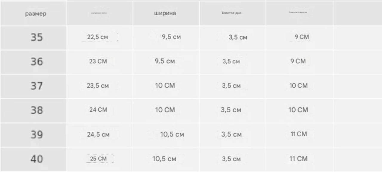
Task: Select the 23,5 см length cell
Action: 98,86
